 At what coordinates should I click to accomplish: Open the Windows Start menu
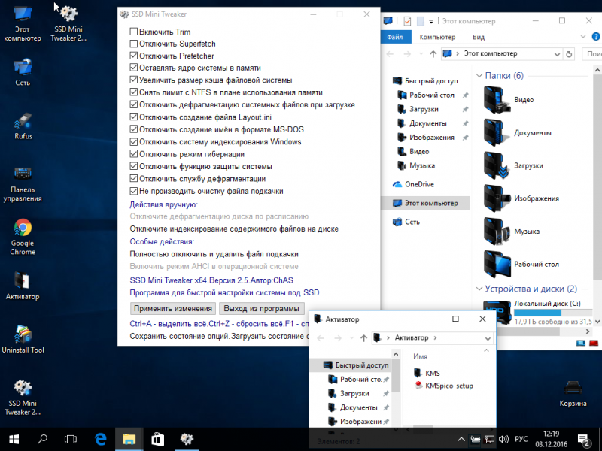click(x=14, y=440)
